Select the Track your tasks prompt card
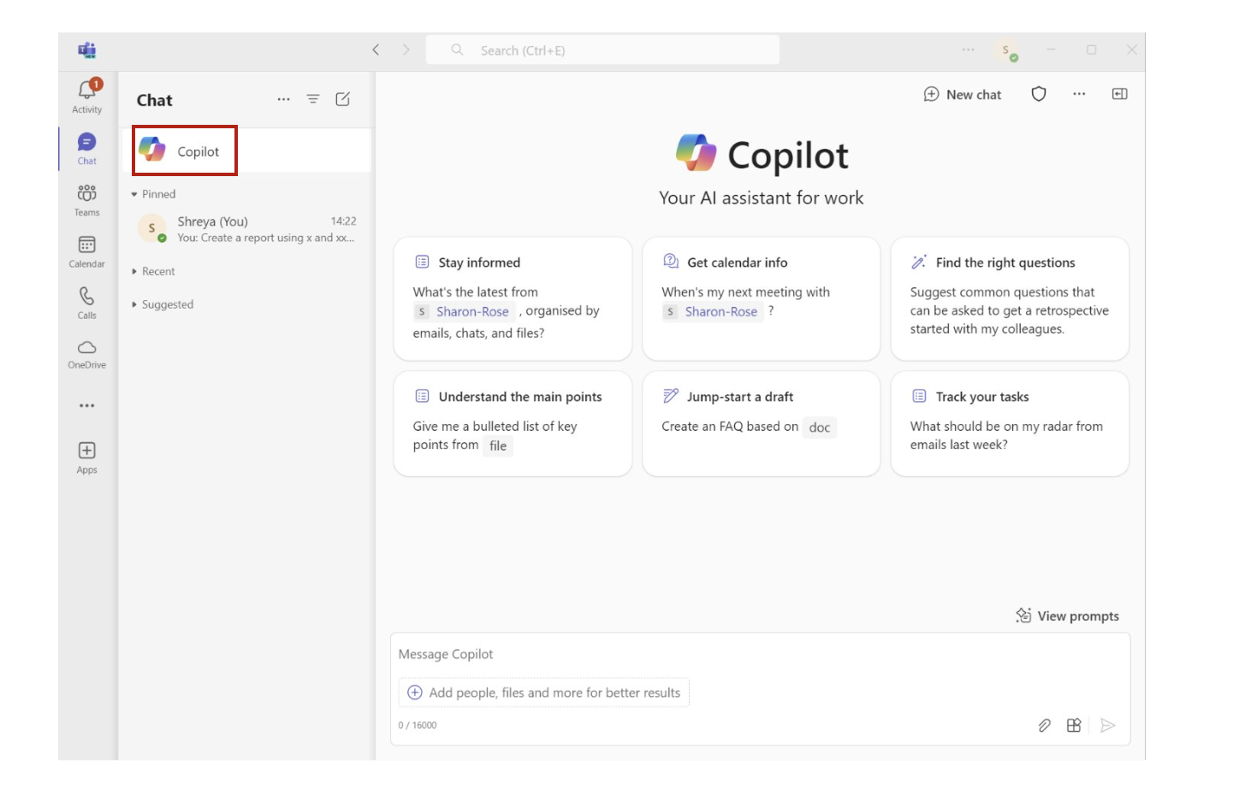This screenshot has width=1239, height=790. [x=1010, y=424]
